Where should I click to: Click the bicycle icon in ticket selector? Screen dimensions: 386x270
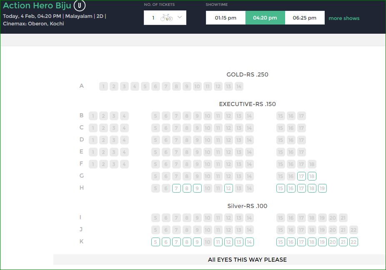(166, 18)
